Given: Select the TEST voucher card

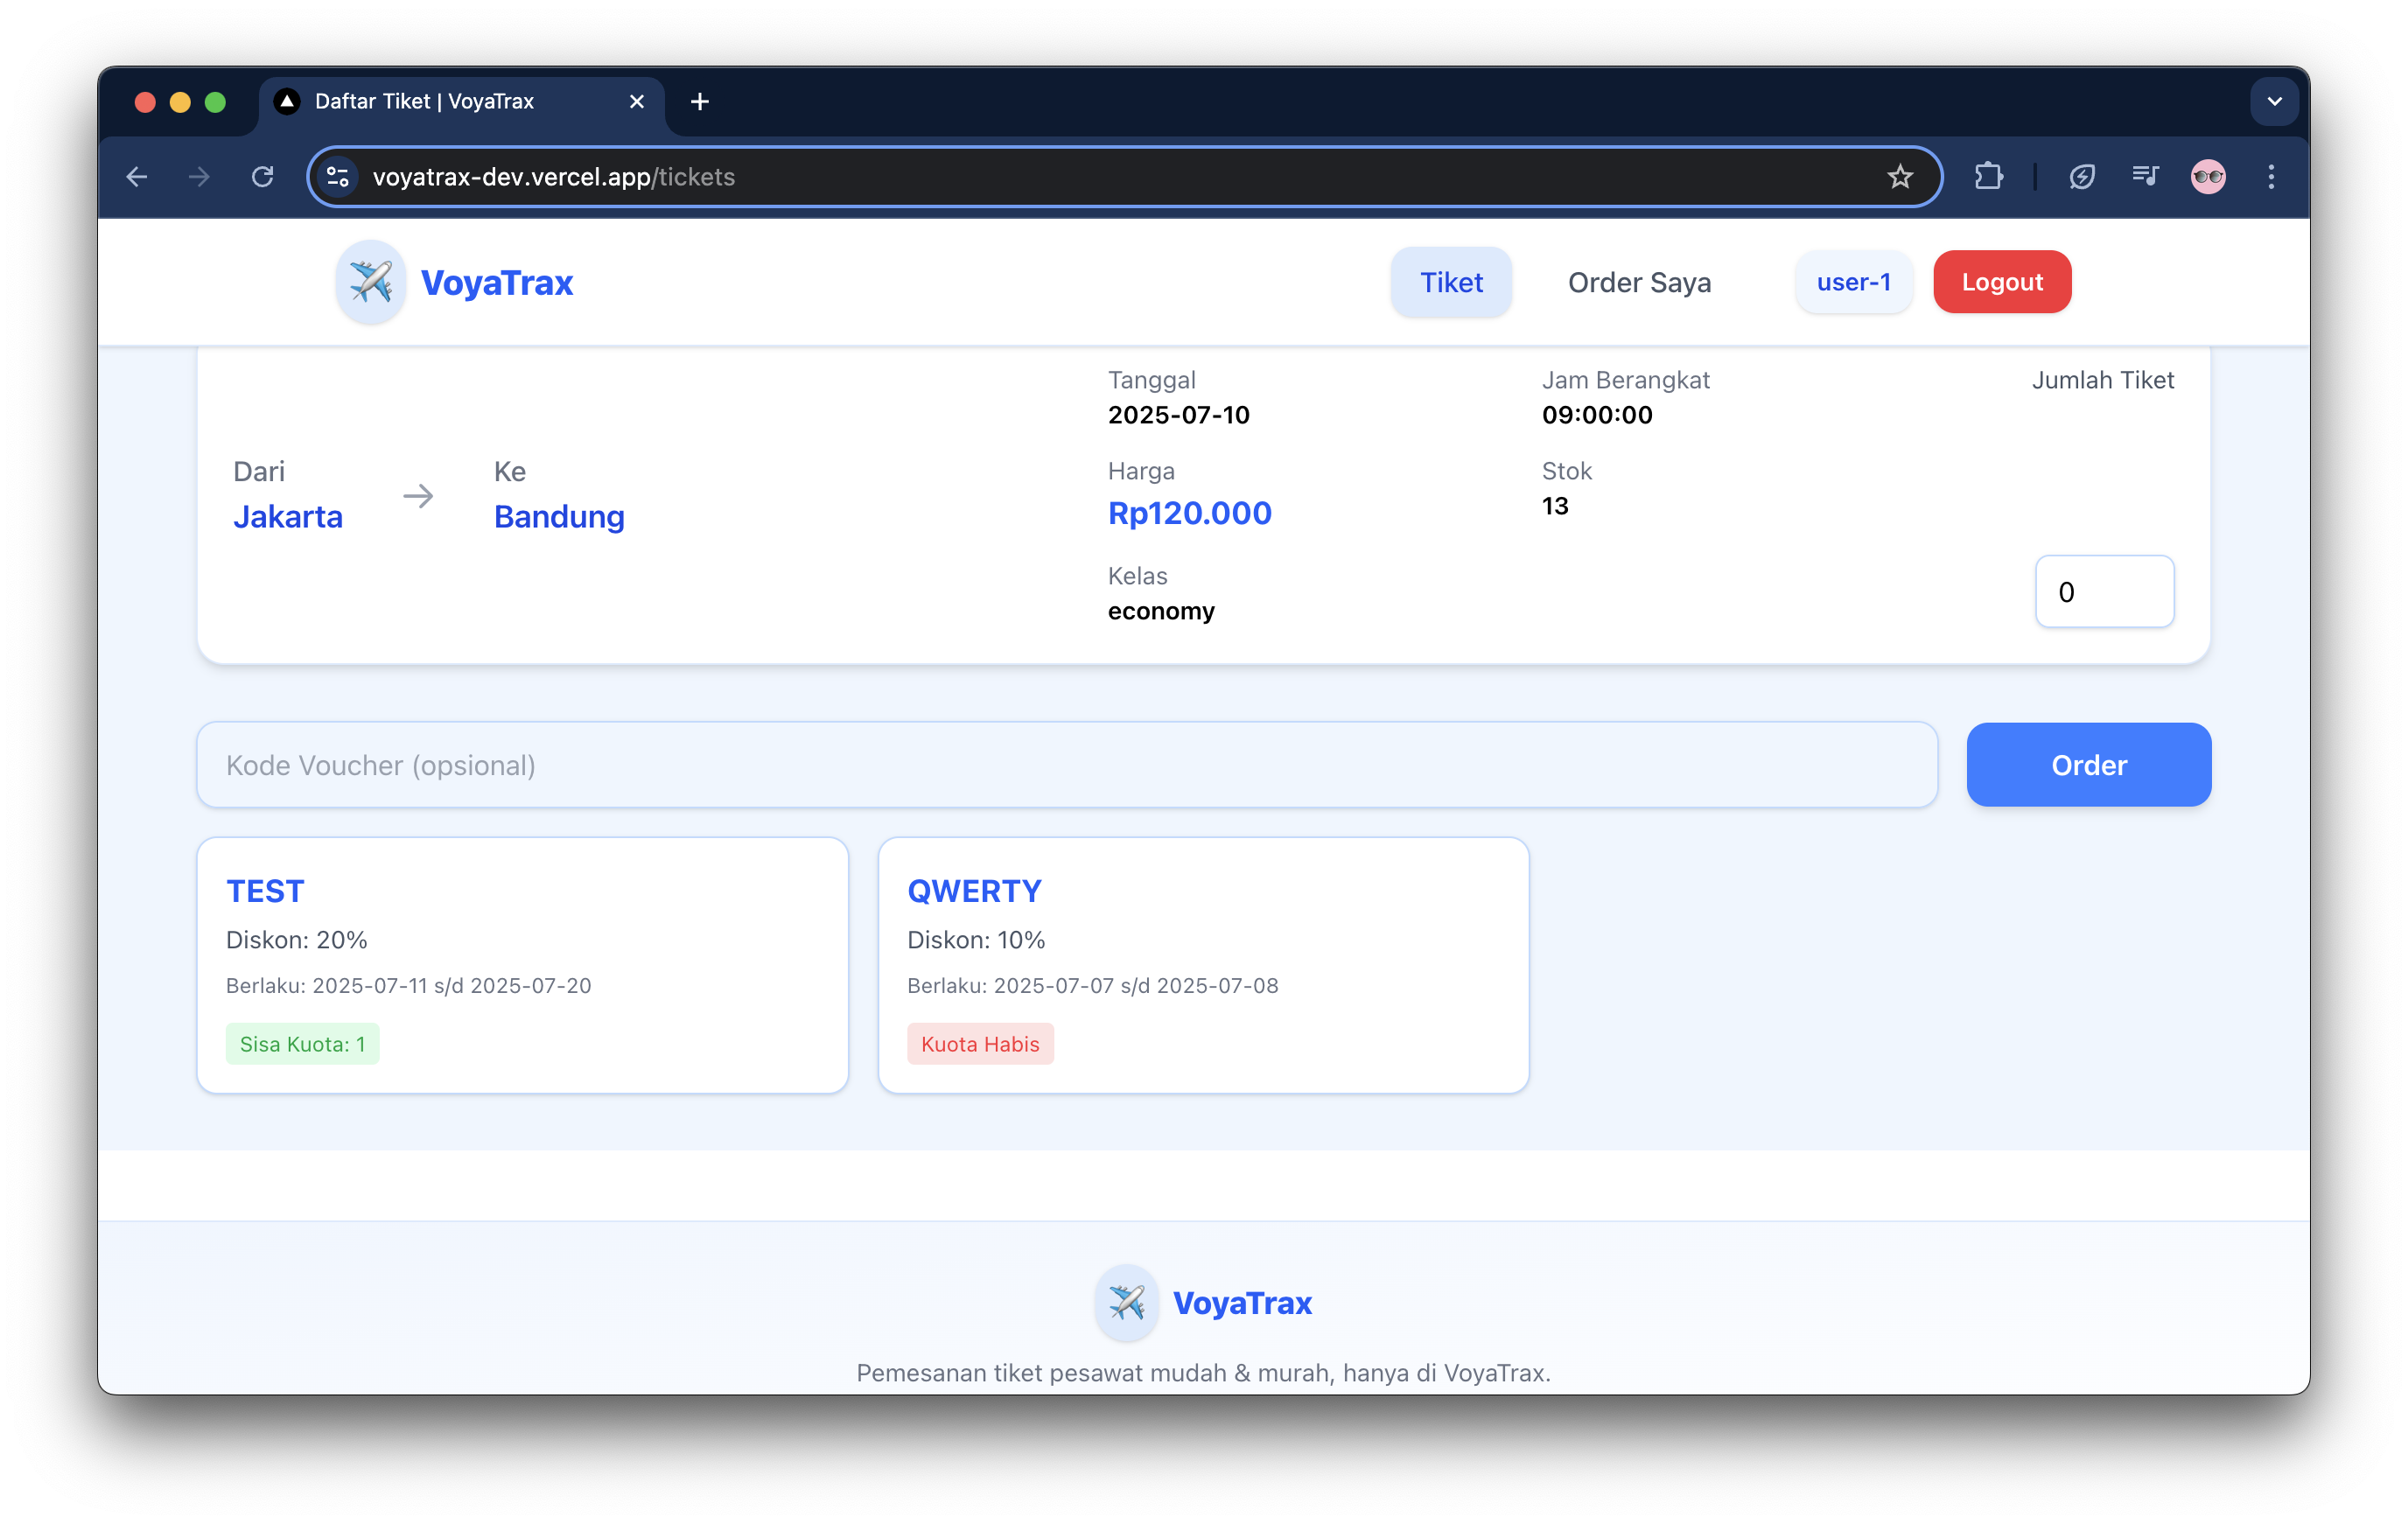Looking at the screenshot, I should (522, 965).
